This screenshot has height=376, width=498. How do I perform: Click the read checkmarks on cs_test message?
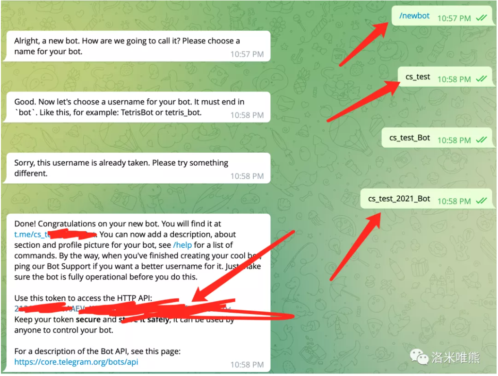481,79
